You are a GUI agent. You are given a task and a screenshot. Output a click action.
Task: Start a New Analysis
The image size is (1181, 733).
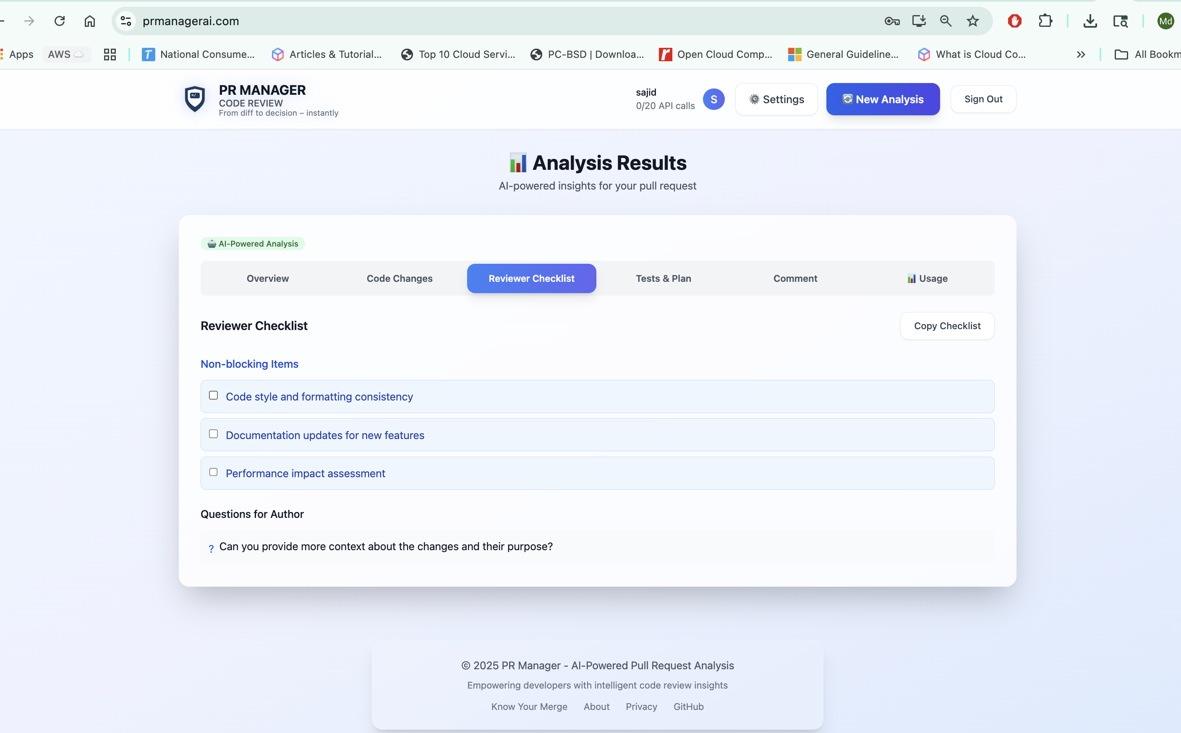(x=883, y=99)
